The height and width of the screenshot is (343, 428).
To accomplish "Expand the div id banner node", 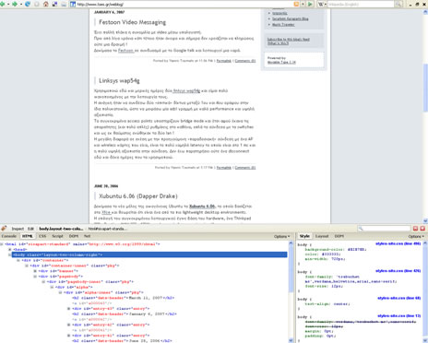I will click(x=35, y=271).
